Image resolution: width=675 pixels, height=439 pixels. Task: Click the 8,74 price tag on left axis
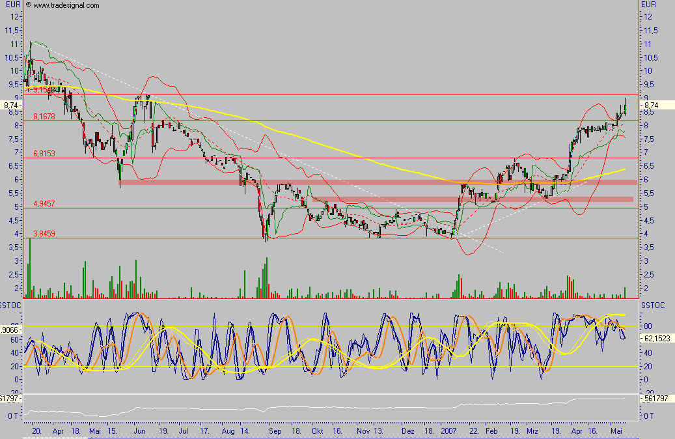[x=11, y=105]
